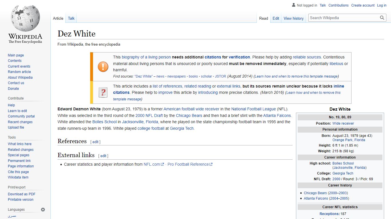Screen dimensions: 391x219
Task: Open American football link
Action: [179, 109]
